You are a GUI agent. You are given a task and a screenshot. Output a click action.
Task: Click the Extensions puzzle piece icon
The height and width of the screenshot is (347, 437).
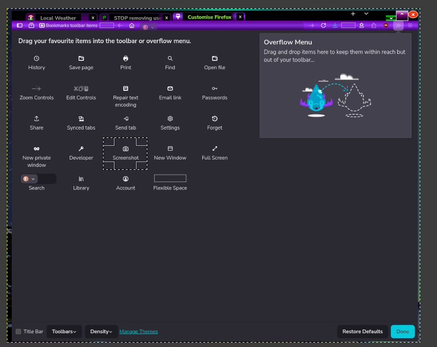click(374, 26)
